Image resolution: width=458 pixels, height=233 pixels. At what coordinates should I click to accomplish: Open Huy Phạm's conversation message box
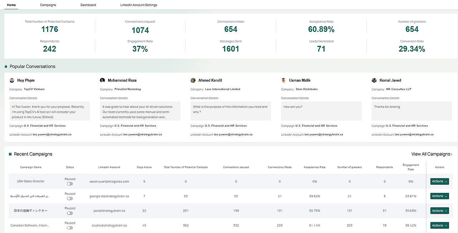click(x=49, y=111)
